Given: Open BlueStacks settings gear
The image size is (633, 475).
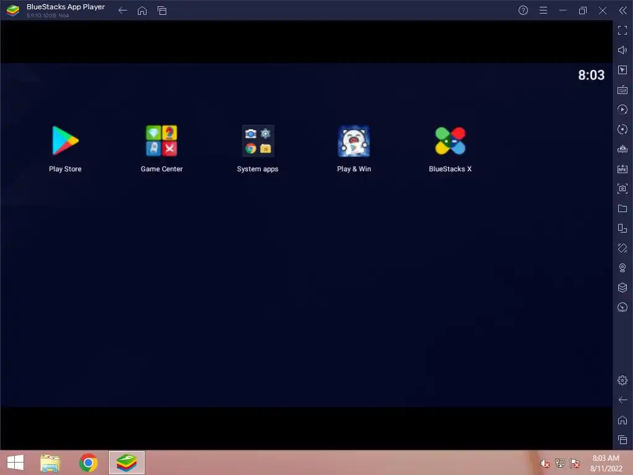Looking at the screenshot, I should point(622,380).
